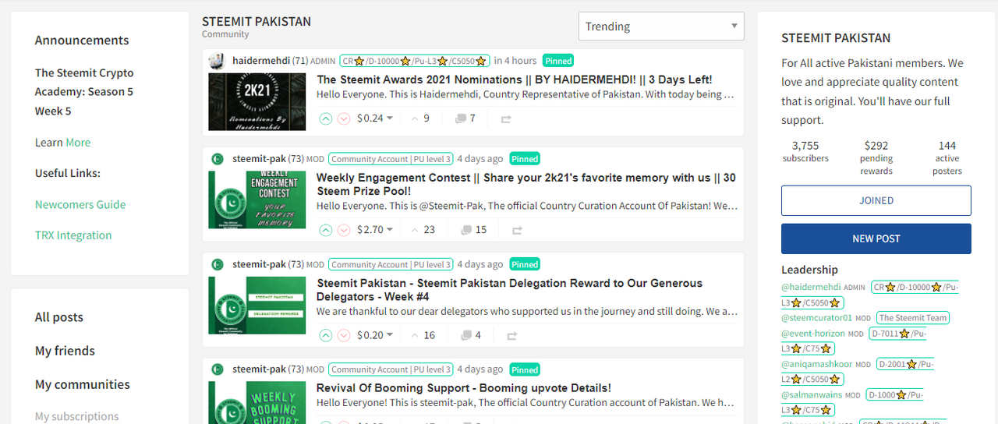Open The Steemit Awards 2021 Nominations post title
The width and height of the screenshot is (998, 424).
[515, 79]
